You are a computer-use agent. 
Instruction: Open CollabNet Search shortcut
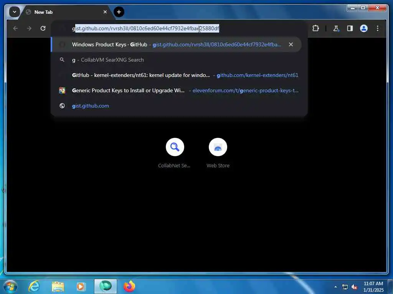[175, 153]
